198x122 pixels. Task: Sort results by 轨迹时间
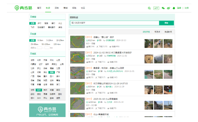click(x=168, y=32)
